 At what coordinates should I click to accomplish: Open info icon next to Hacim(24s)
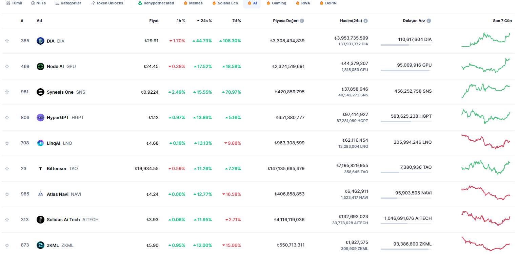(365, 21)
